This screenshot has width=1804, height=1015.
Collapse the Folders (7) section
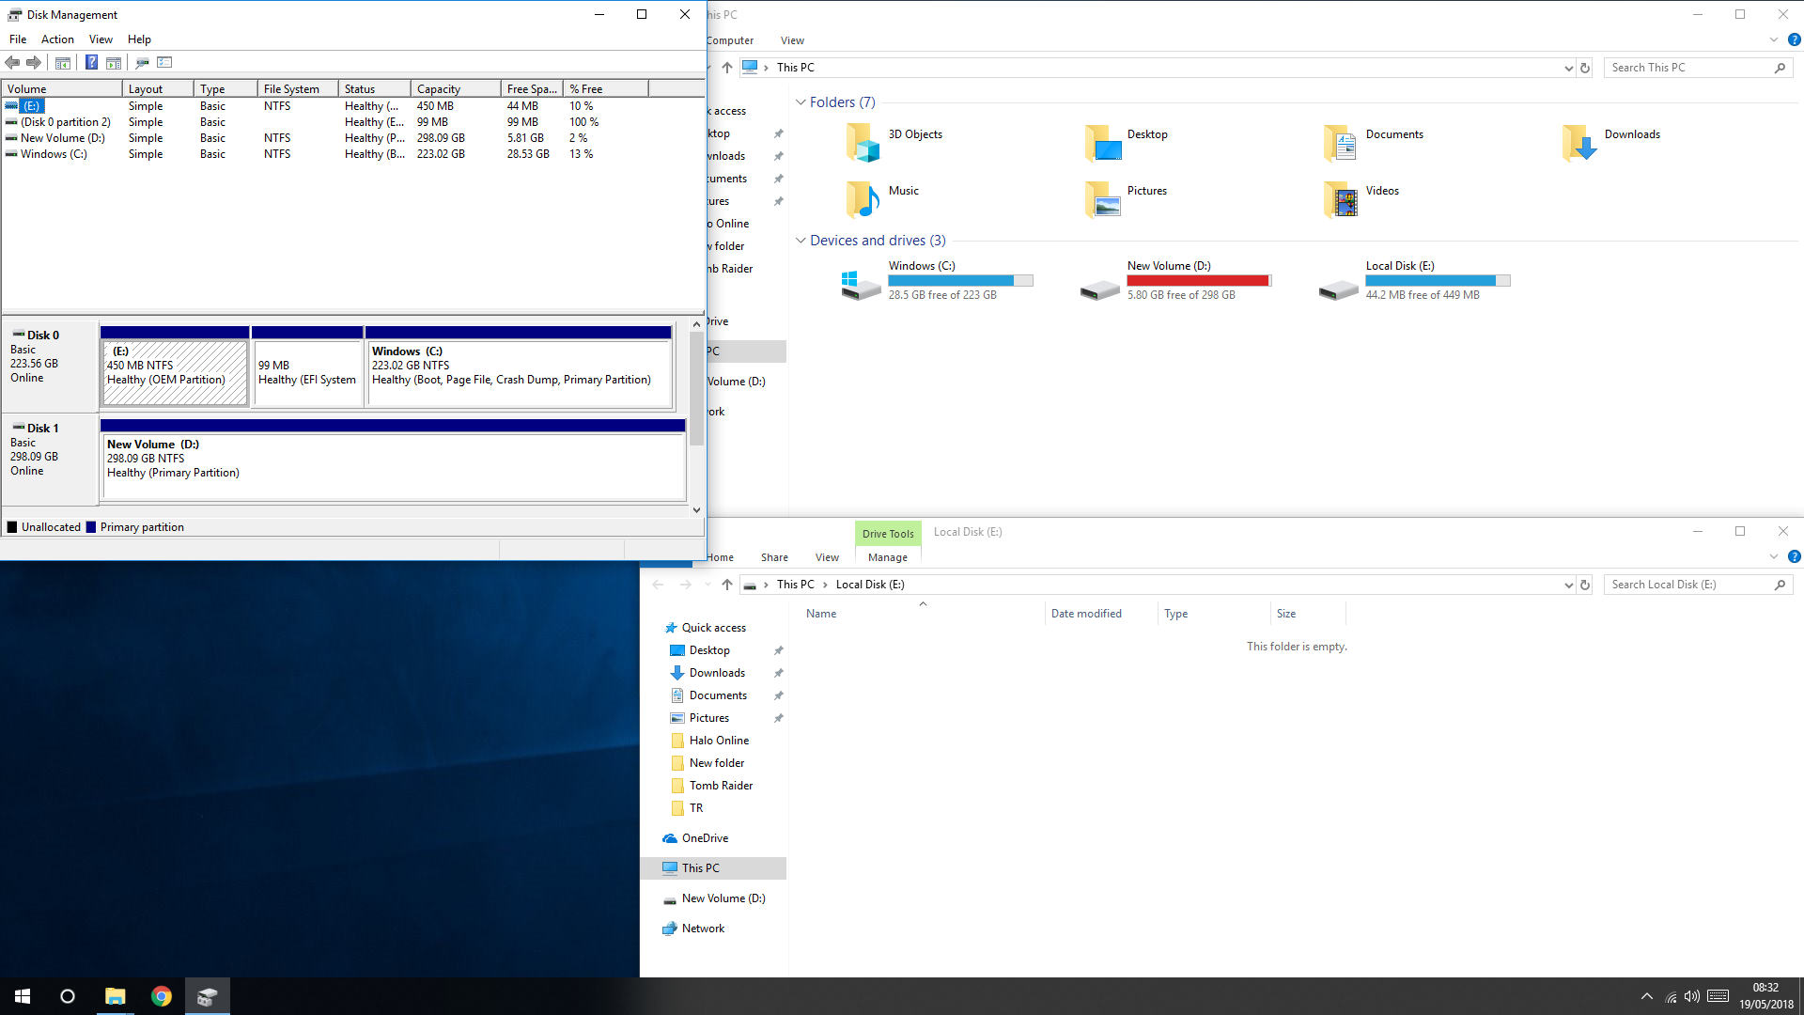[x=801, y=102]
